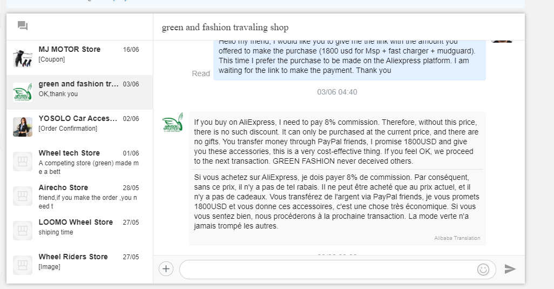Viewport: 554px width, 289px height.
Task: Open the emoji smiley picker
Action: 483,270
